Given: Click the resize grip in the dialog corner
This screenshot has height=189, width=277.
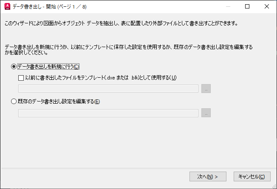Looking at the screenshot, I should point(274,186).
